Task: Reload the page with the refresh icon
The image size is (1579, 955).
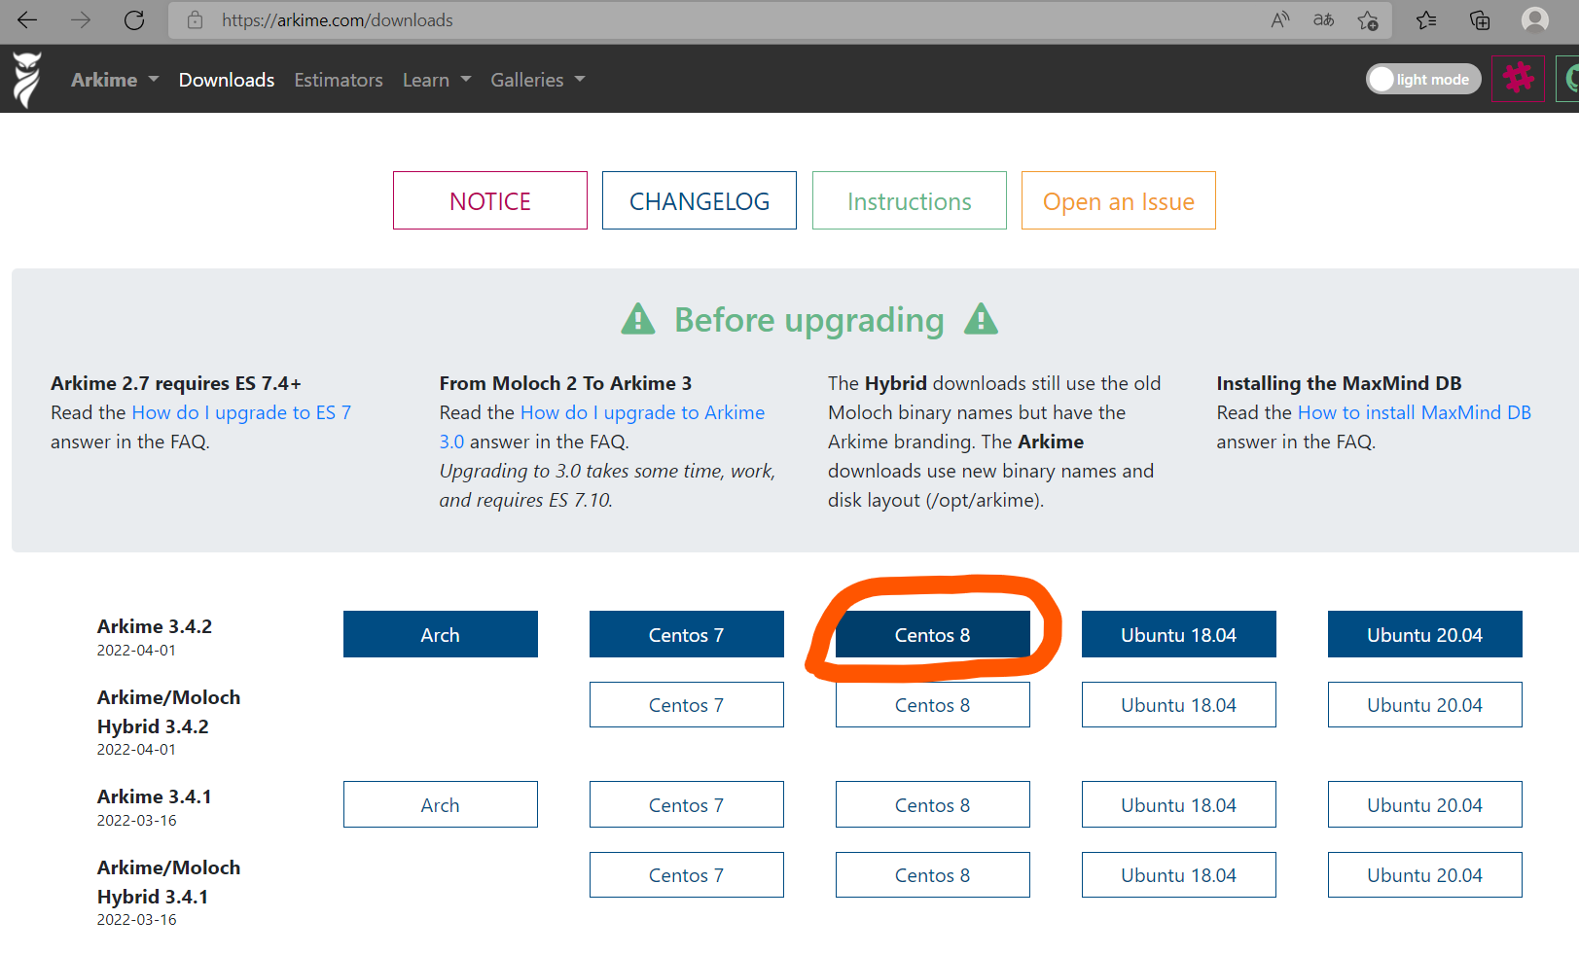Action: 134,19
